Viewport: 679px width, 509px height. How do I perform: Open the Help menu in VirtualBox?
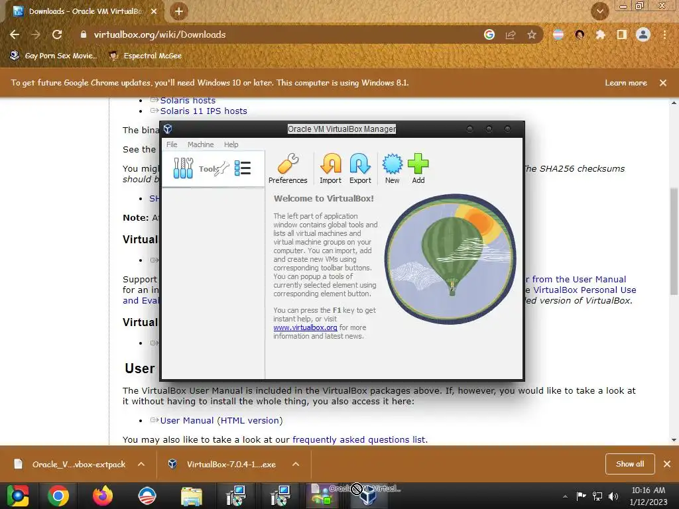pyautogui.click(x=231, y=144)
